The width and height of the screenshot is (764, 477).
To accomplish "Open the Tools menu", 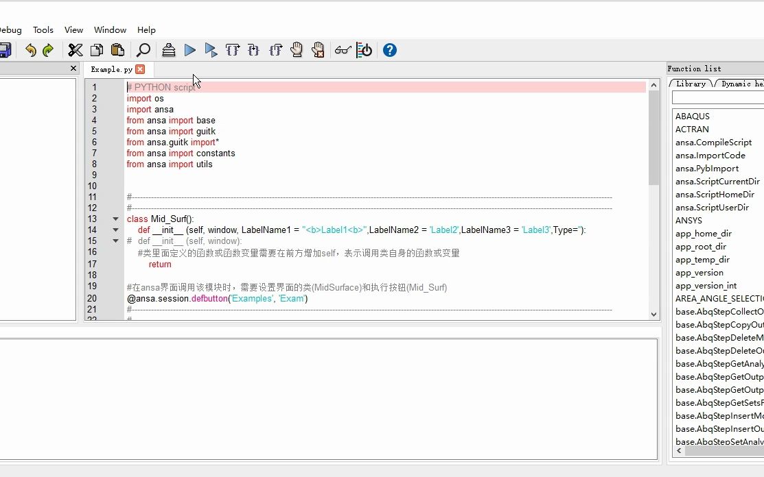I will [43, 29].
